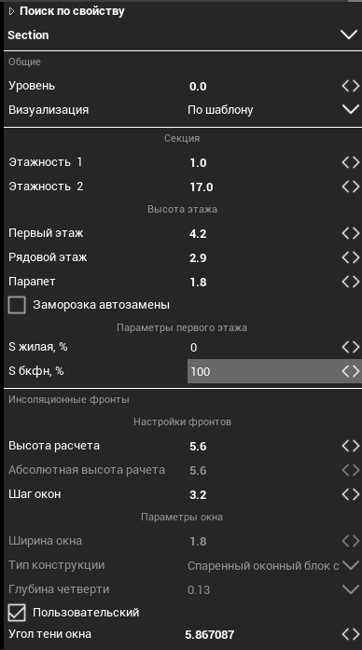Screen dimensions: 362x650
Task: Open the Section dropdown chevron
Action: (x=349, y=35)
